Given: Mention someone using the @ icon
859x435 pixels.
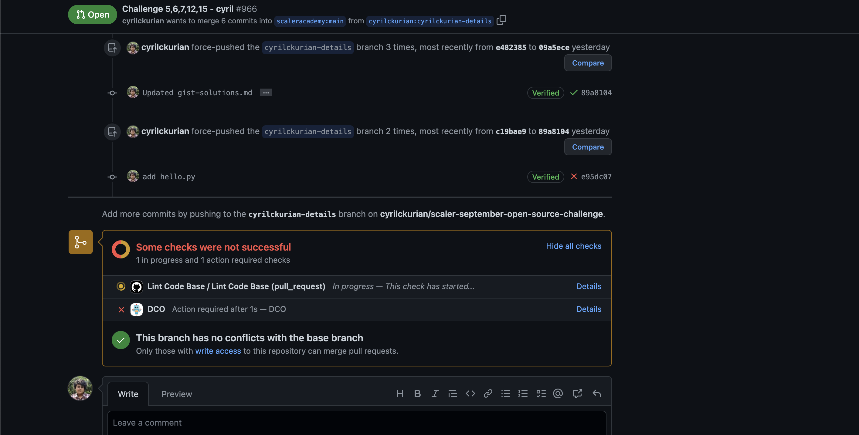Looking at the screenshot, I should [x=558, y=393].
